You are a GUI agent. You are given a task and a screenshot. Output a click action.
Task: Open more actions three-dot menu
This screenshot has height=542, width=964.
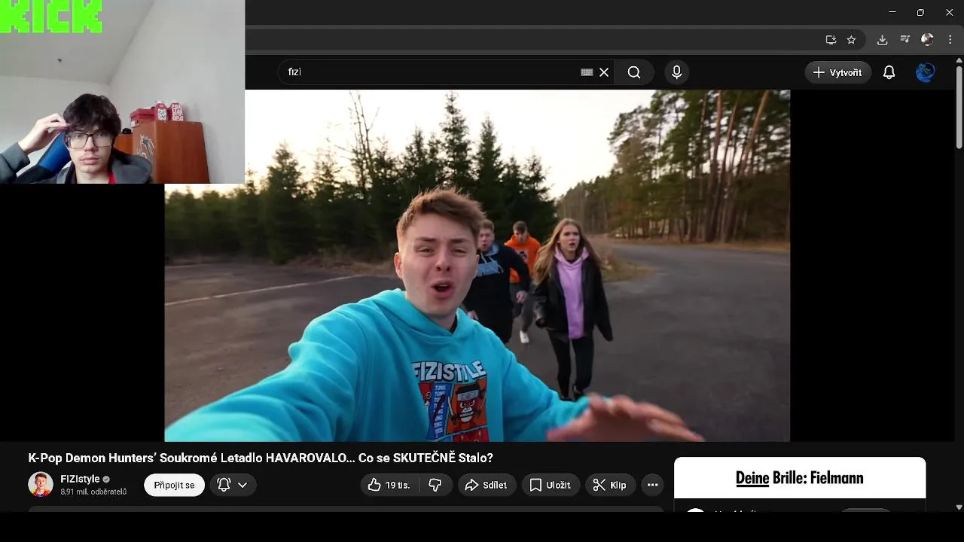(653, 486)
